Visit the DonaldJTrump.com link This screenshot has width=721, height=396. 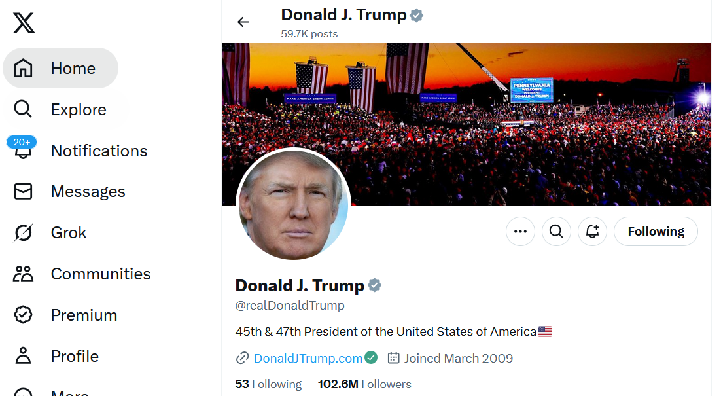coord(308,358)
